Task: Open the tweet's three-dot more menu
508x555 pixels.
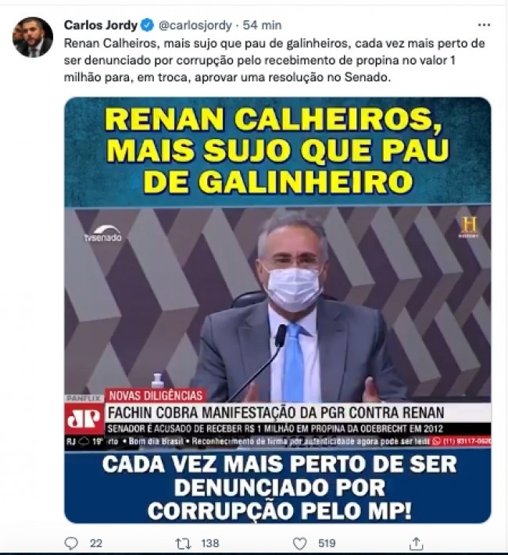Action: point(484,25)
